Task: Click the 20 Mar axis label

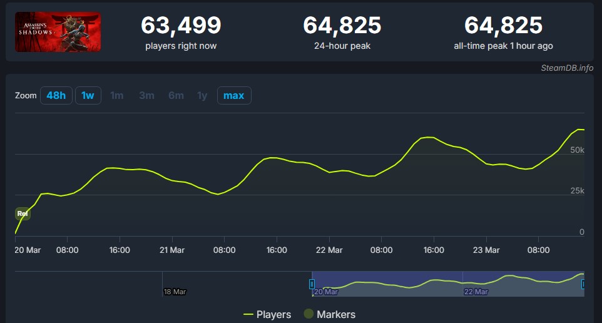Action: click(x=28, y=250)
